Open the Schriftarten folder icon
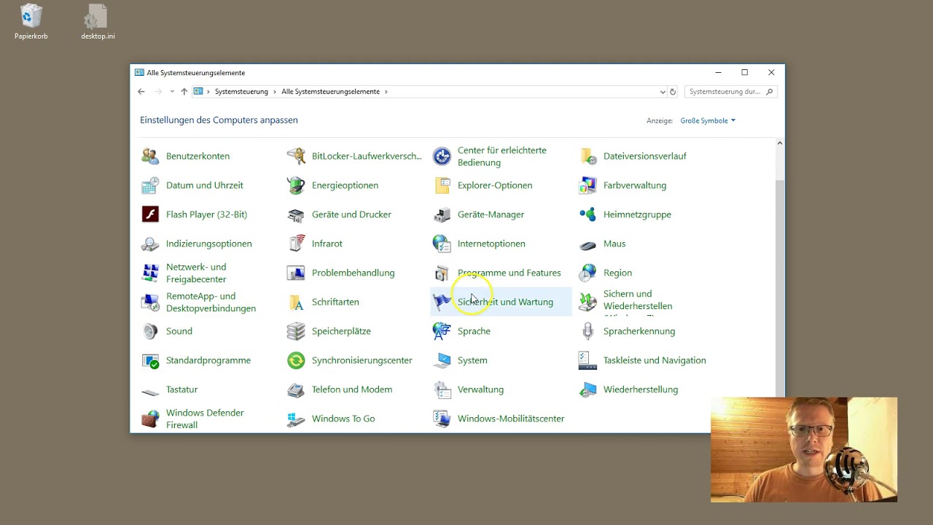This screenshot has height=525, width=933. (x=296, y=302)
